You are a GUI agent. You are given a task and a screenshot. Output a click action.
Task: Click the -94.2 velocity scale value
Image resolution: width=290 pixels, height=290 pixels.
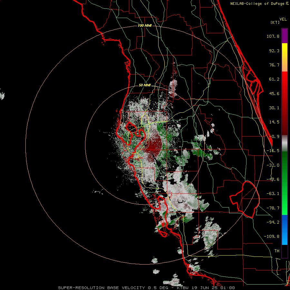pyautogui.click(x=273, y=222)
